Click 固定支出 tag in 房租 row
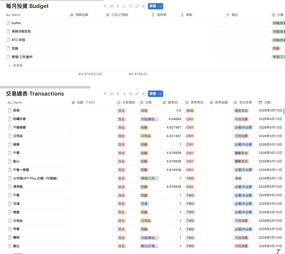 [x=241, y=111]
